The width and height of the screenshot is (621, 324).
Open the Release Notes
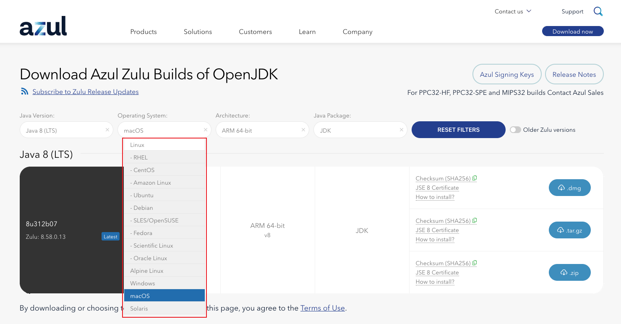coord(574,75)
